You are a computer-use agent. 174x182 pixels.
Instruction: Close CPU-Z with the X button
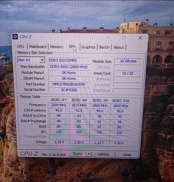tap(140, 38)
